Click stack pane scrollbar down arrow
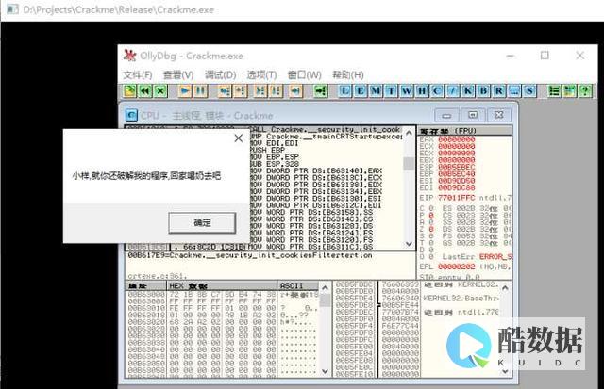This screenshot has height=389, width=604. coord(506,371)
